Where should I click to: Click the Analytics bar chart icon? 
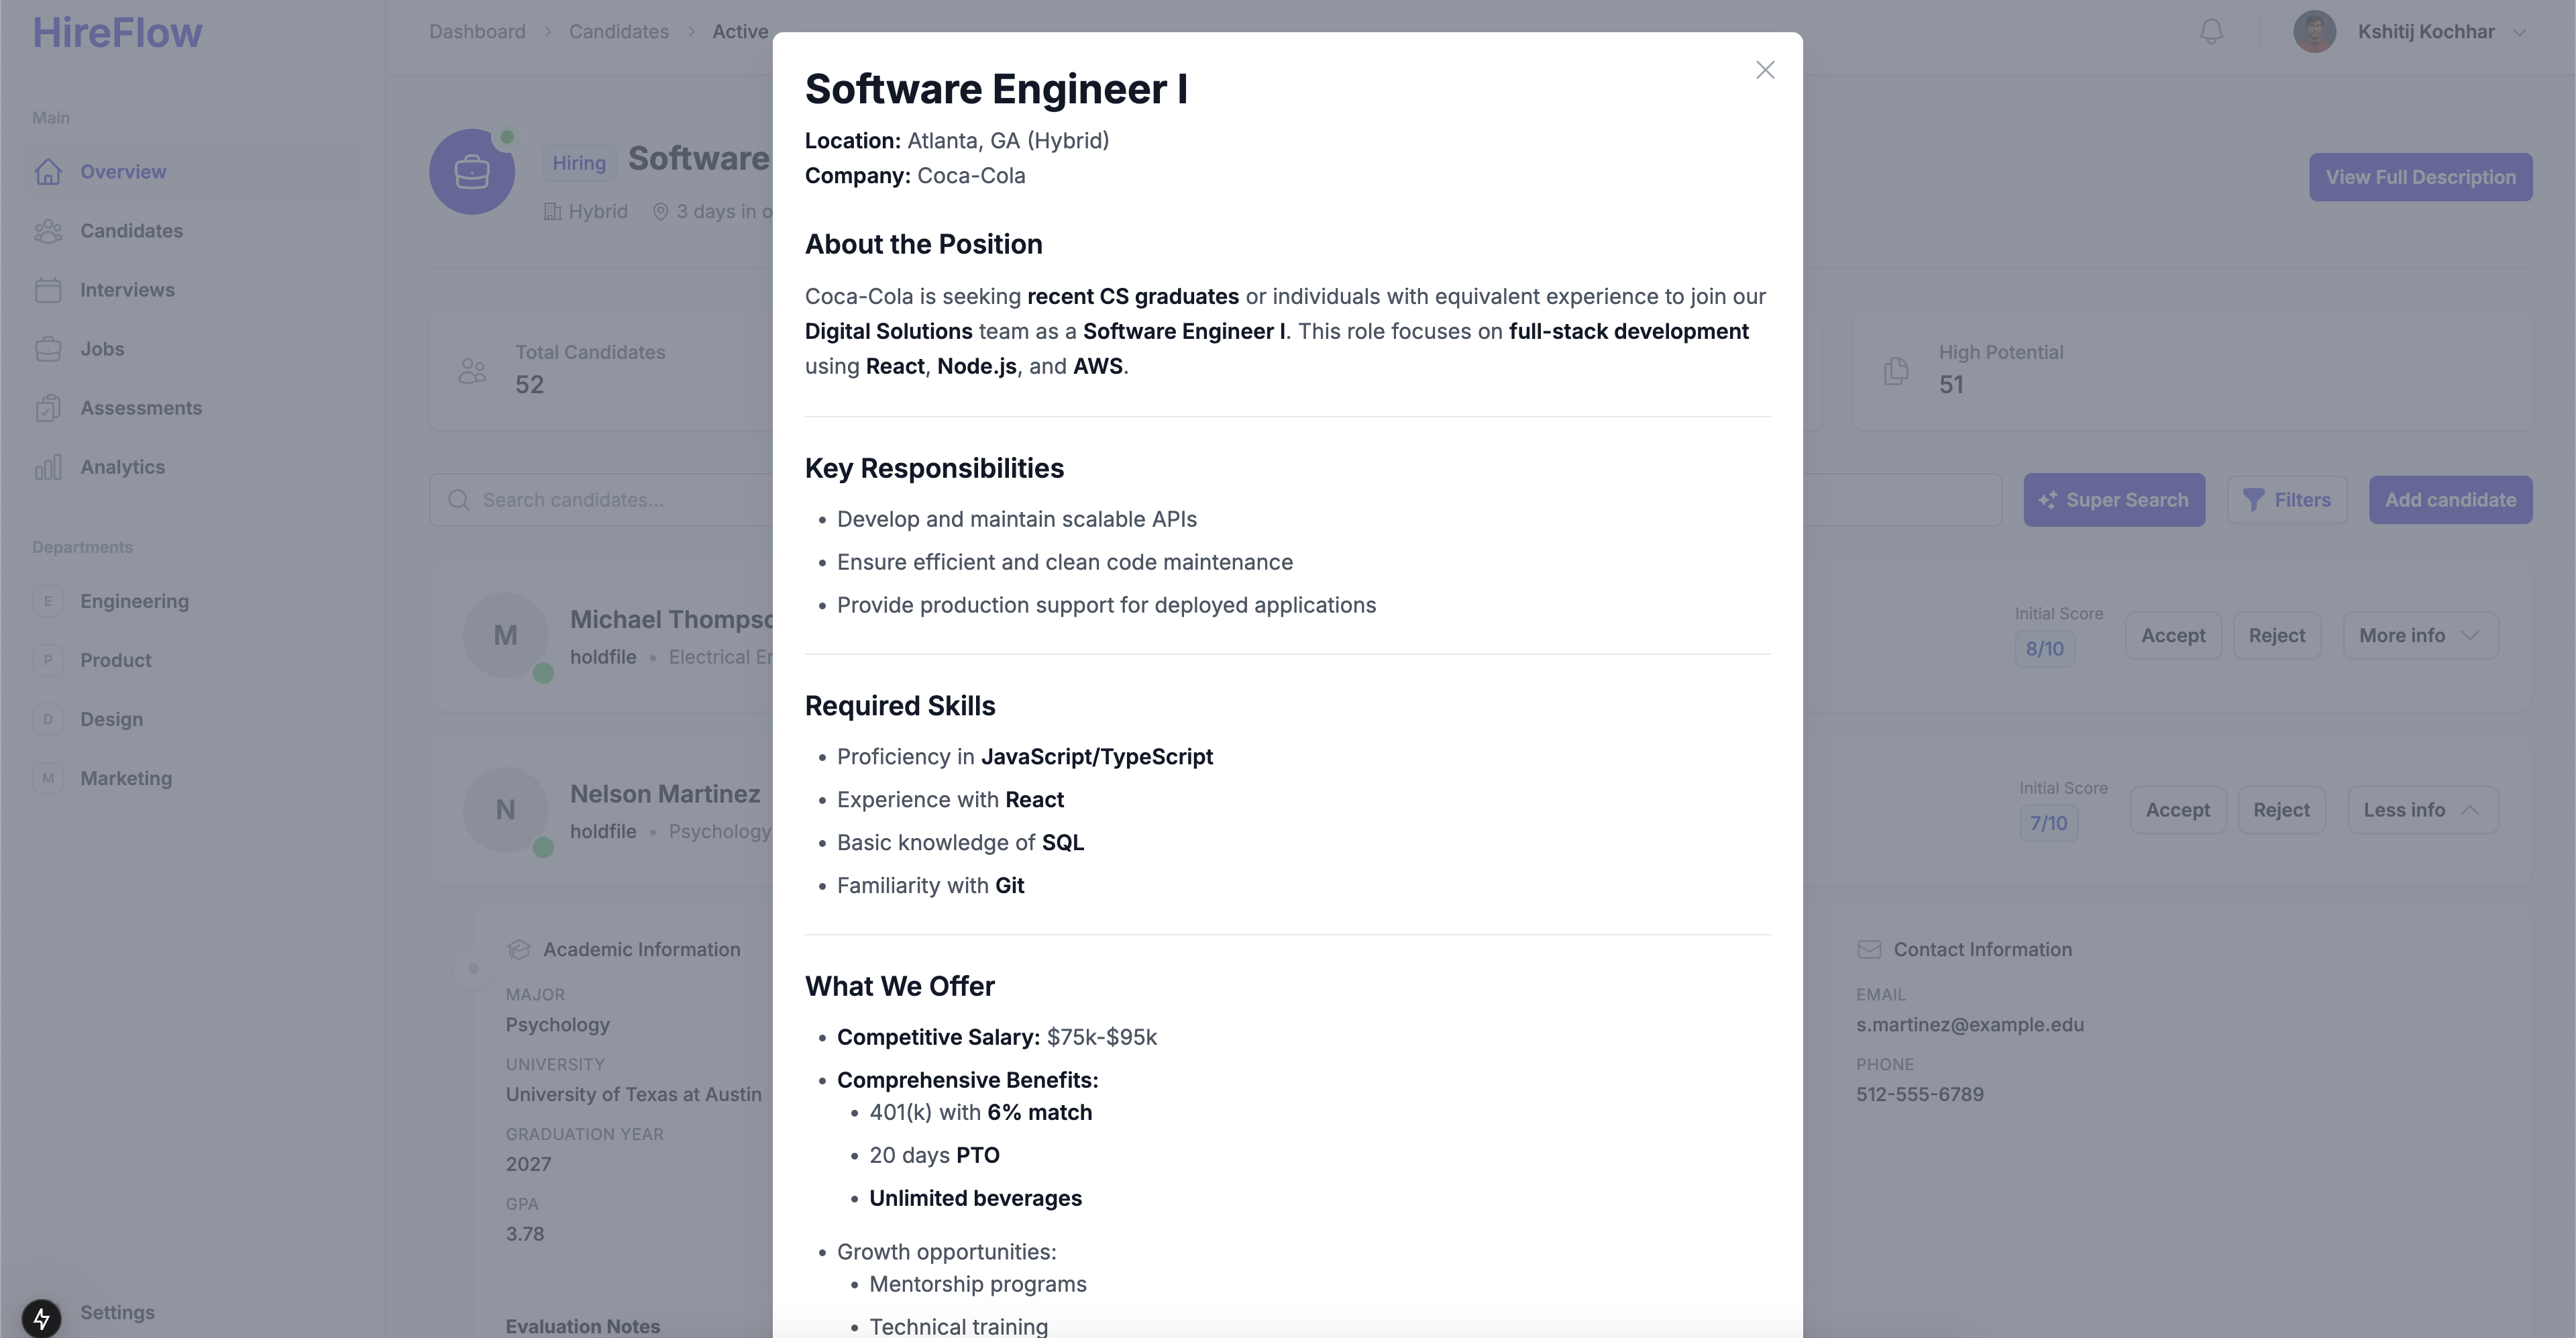pos(48,467)
